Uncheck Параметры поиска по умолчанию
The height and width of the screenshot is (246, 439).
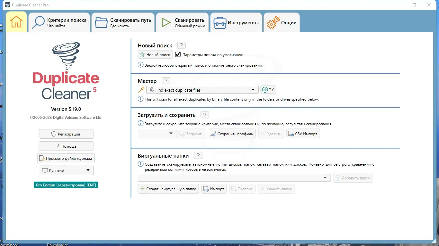(178, 54)
